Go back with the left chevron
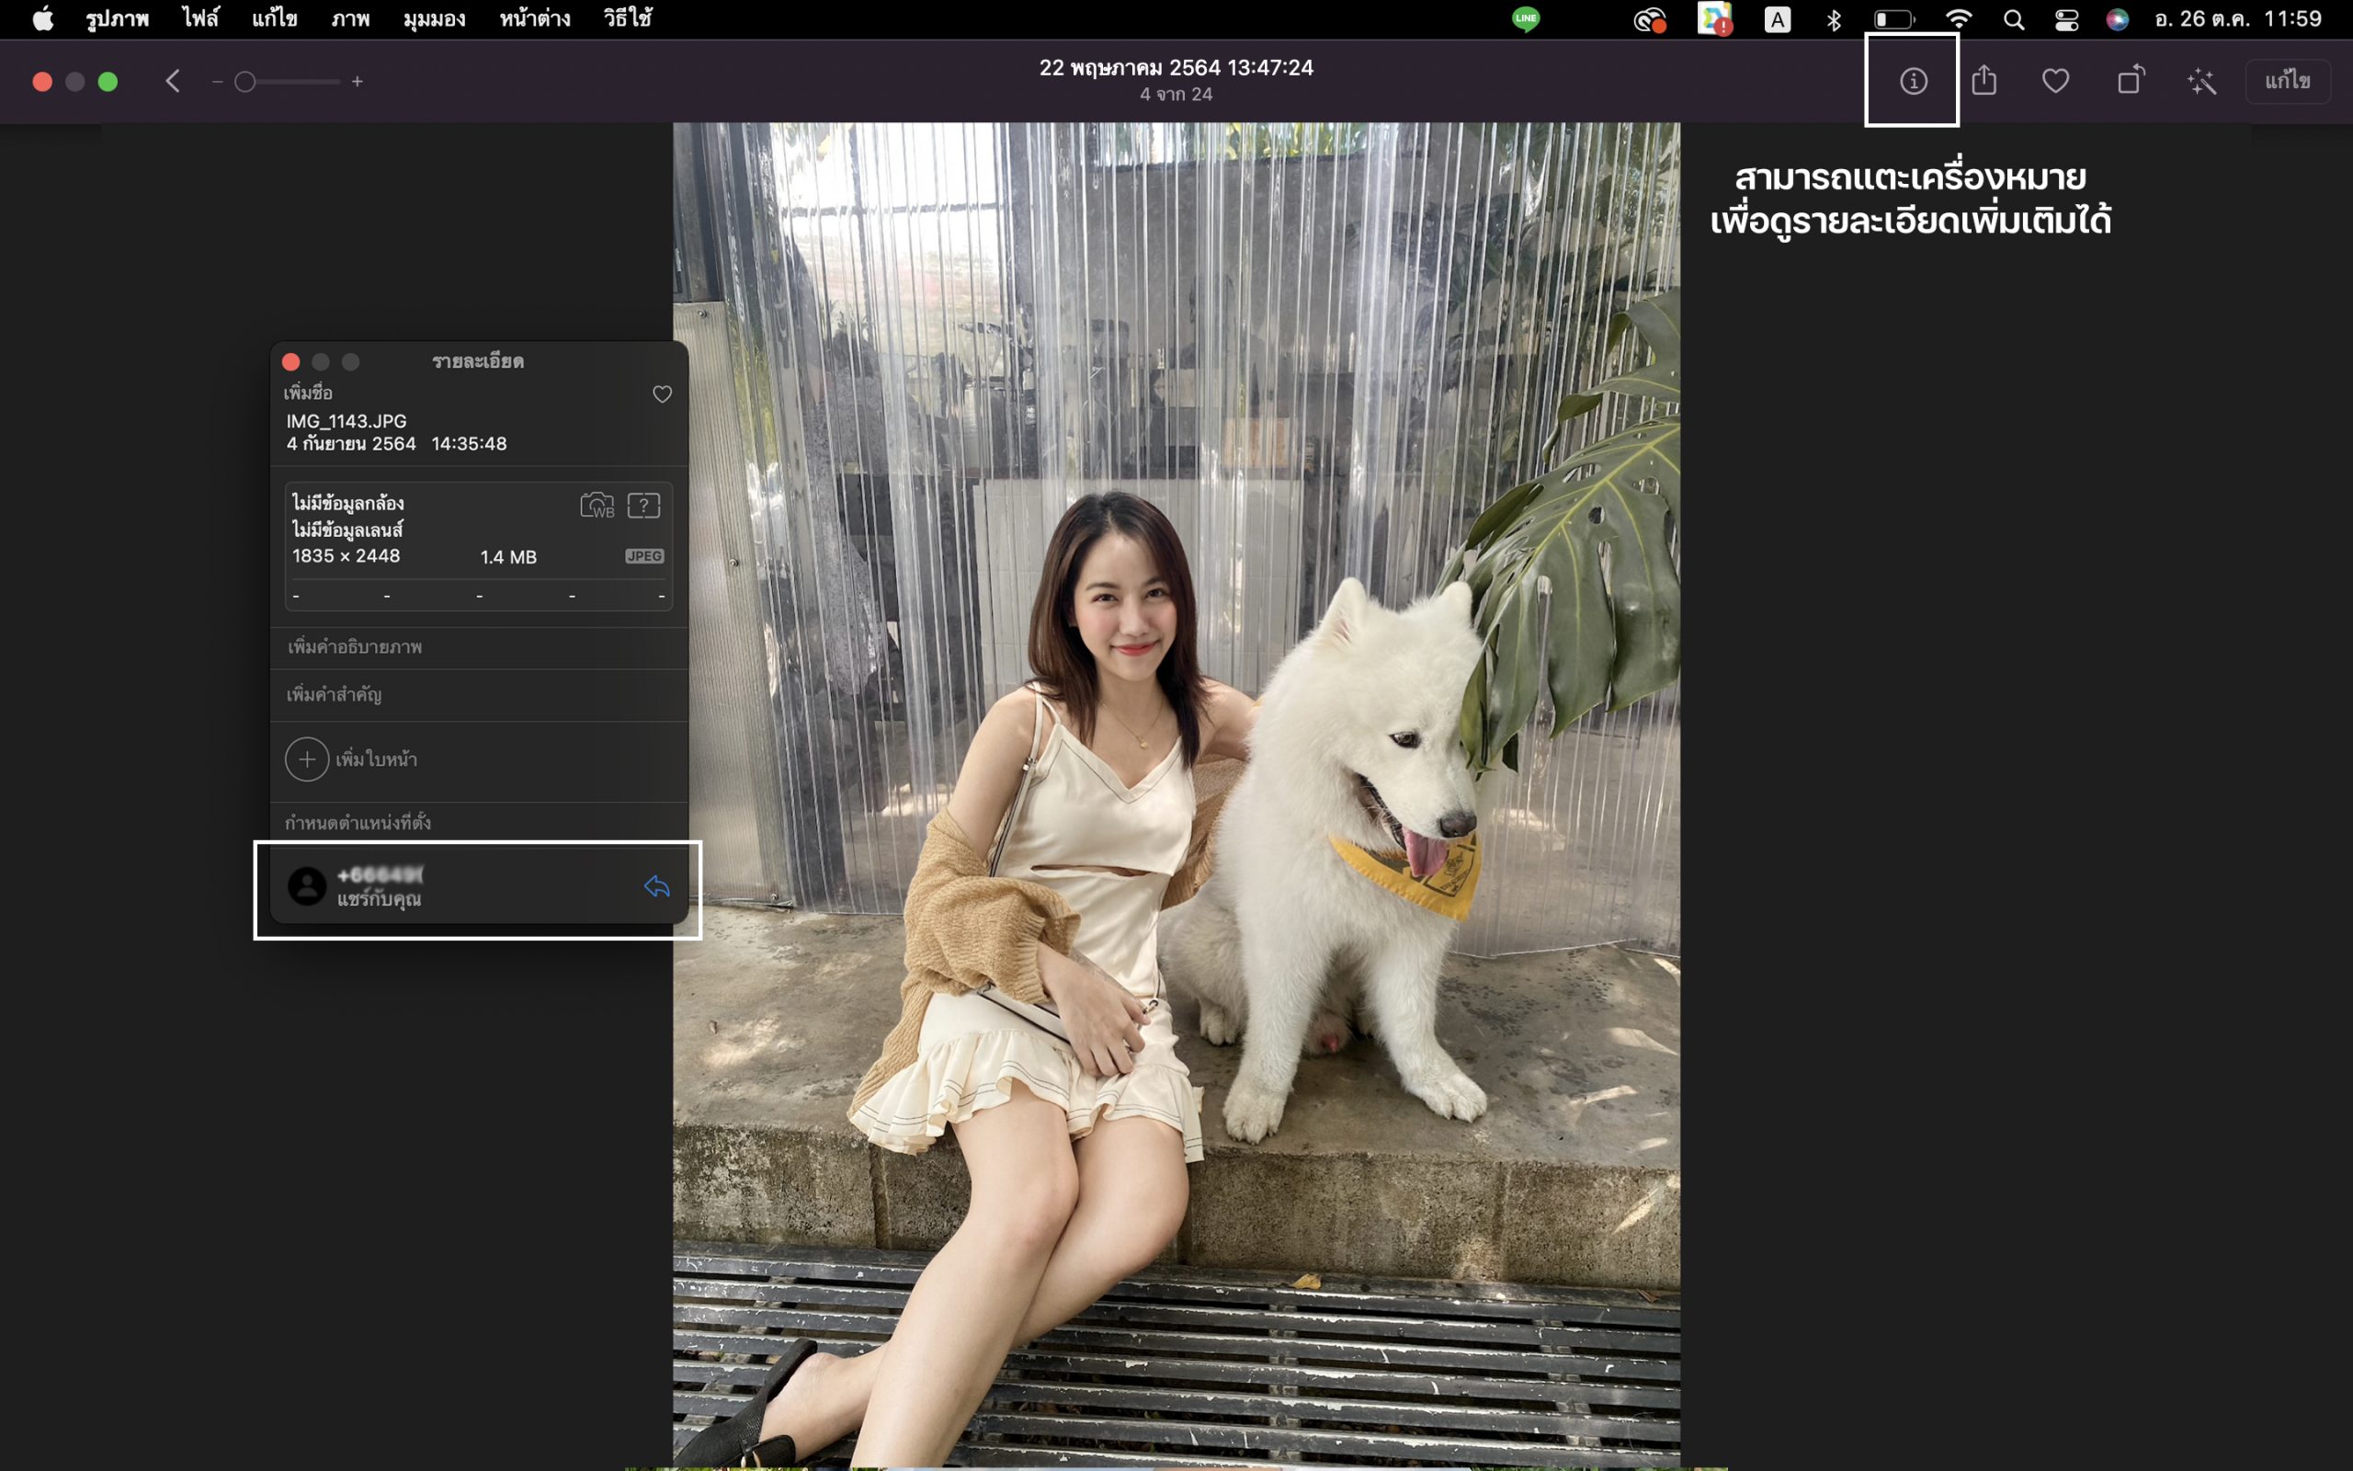Screen dimensions: 2353x1471 [173, 81]
